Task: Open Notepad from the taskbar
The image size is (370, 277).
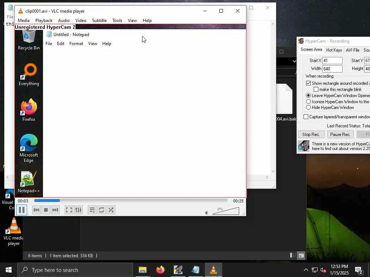Action: (x=195, y=270)
